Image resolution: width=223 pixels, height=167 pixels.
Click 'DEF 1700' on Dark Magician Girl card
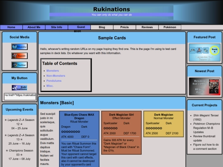click(130, 133)
